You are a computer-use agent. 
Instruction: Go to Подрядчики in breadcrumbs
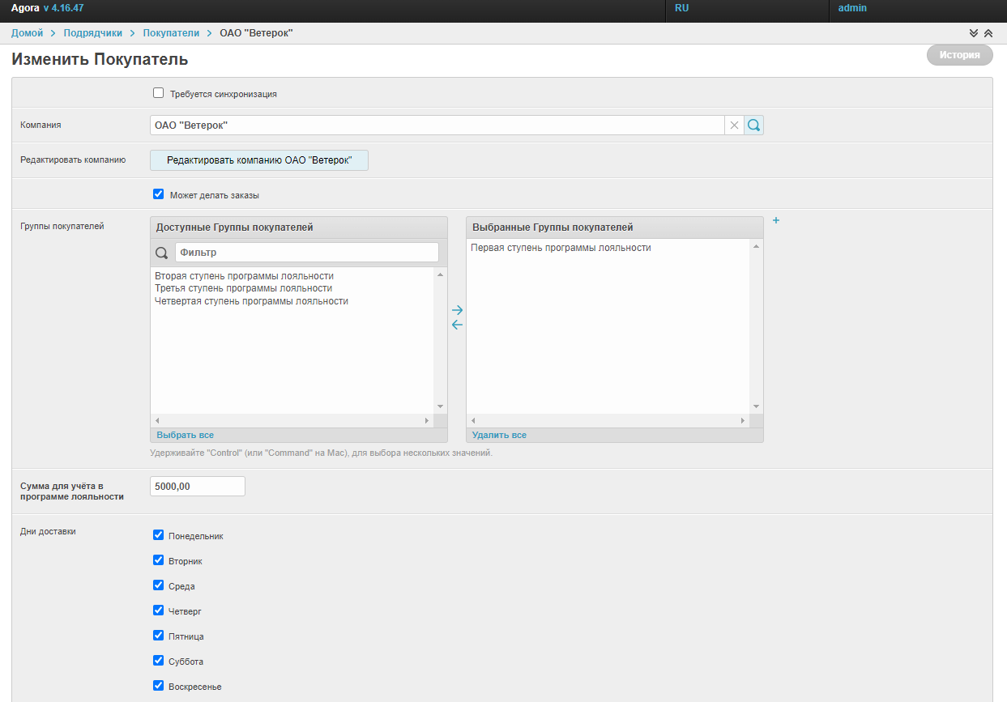pyautogui.click(x=92, y=33)
